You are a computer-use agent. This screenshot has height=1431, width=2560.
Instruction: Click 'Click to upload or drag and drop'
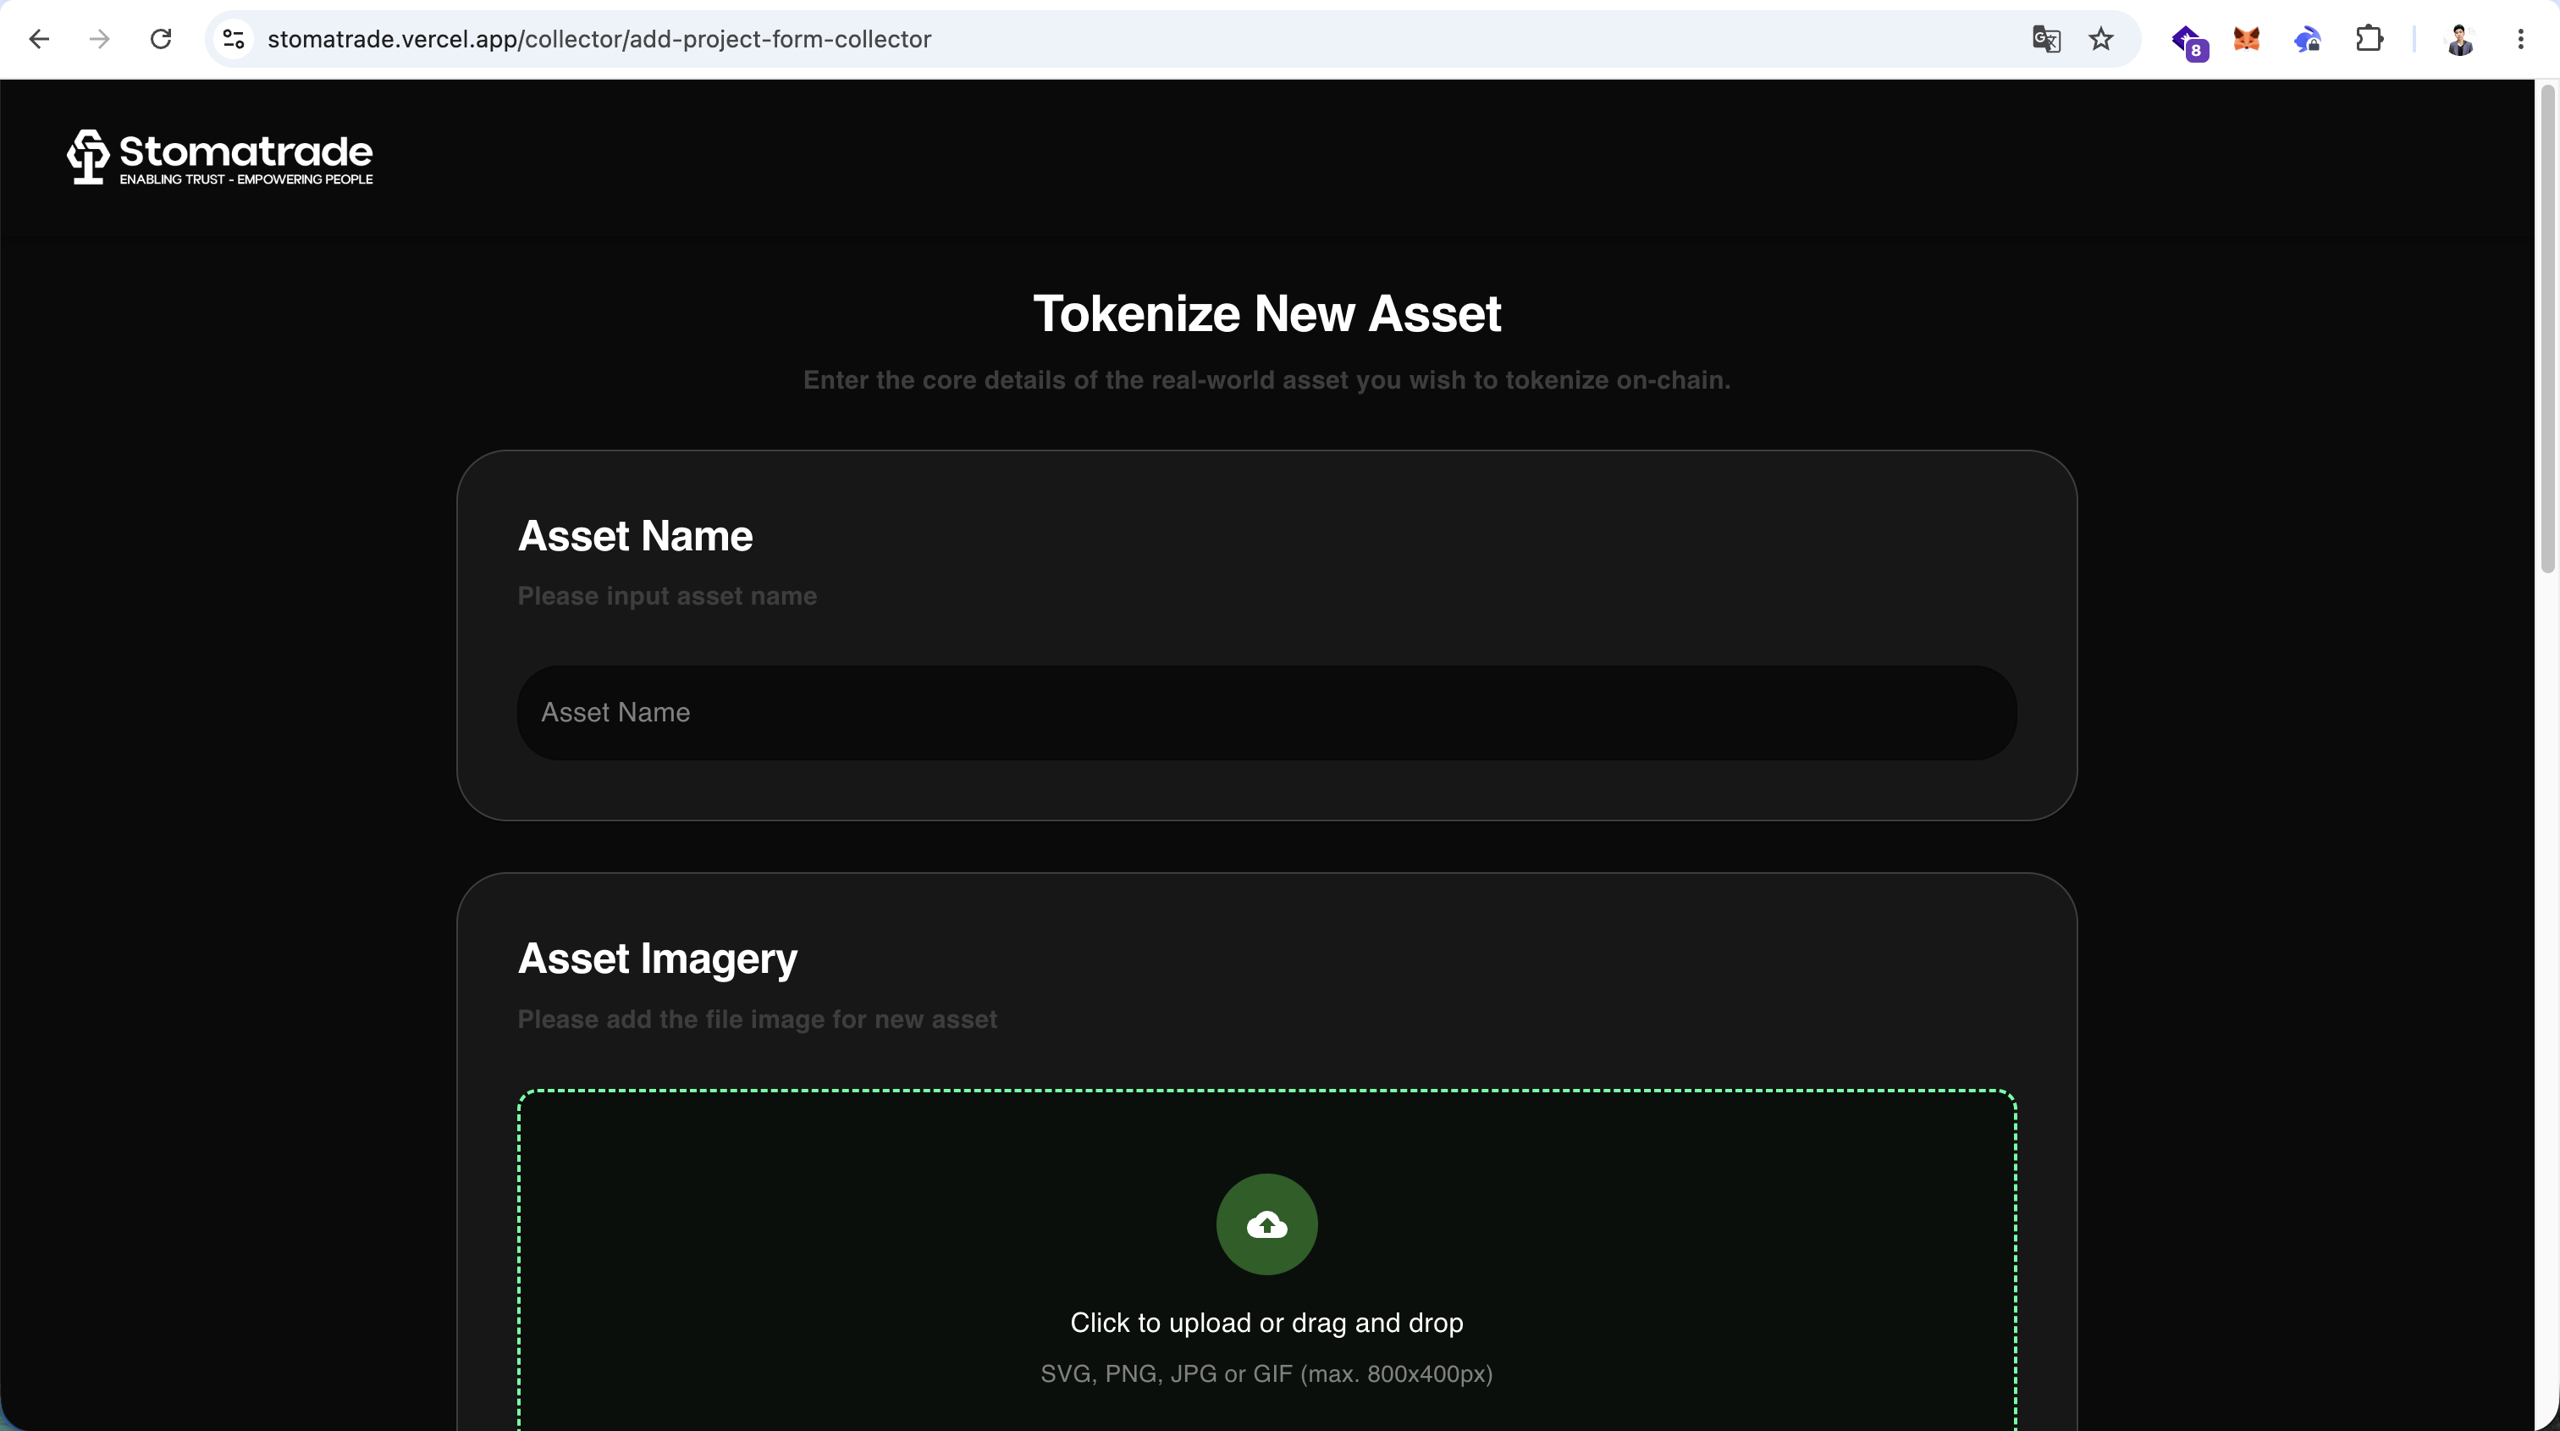[x=1267, y=1323]
